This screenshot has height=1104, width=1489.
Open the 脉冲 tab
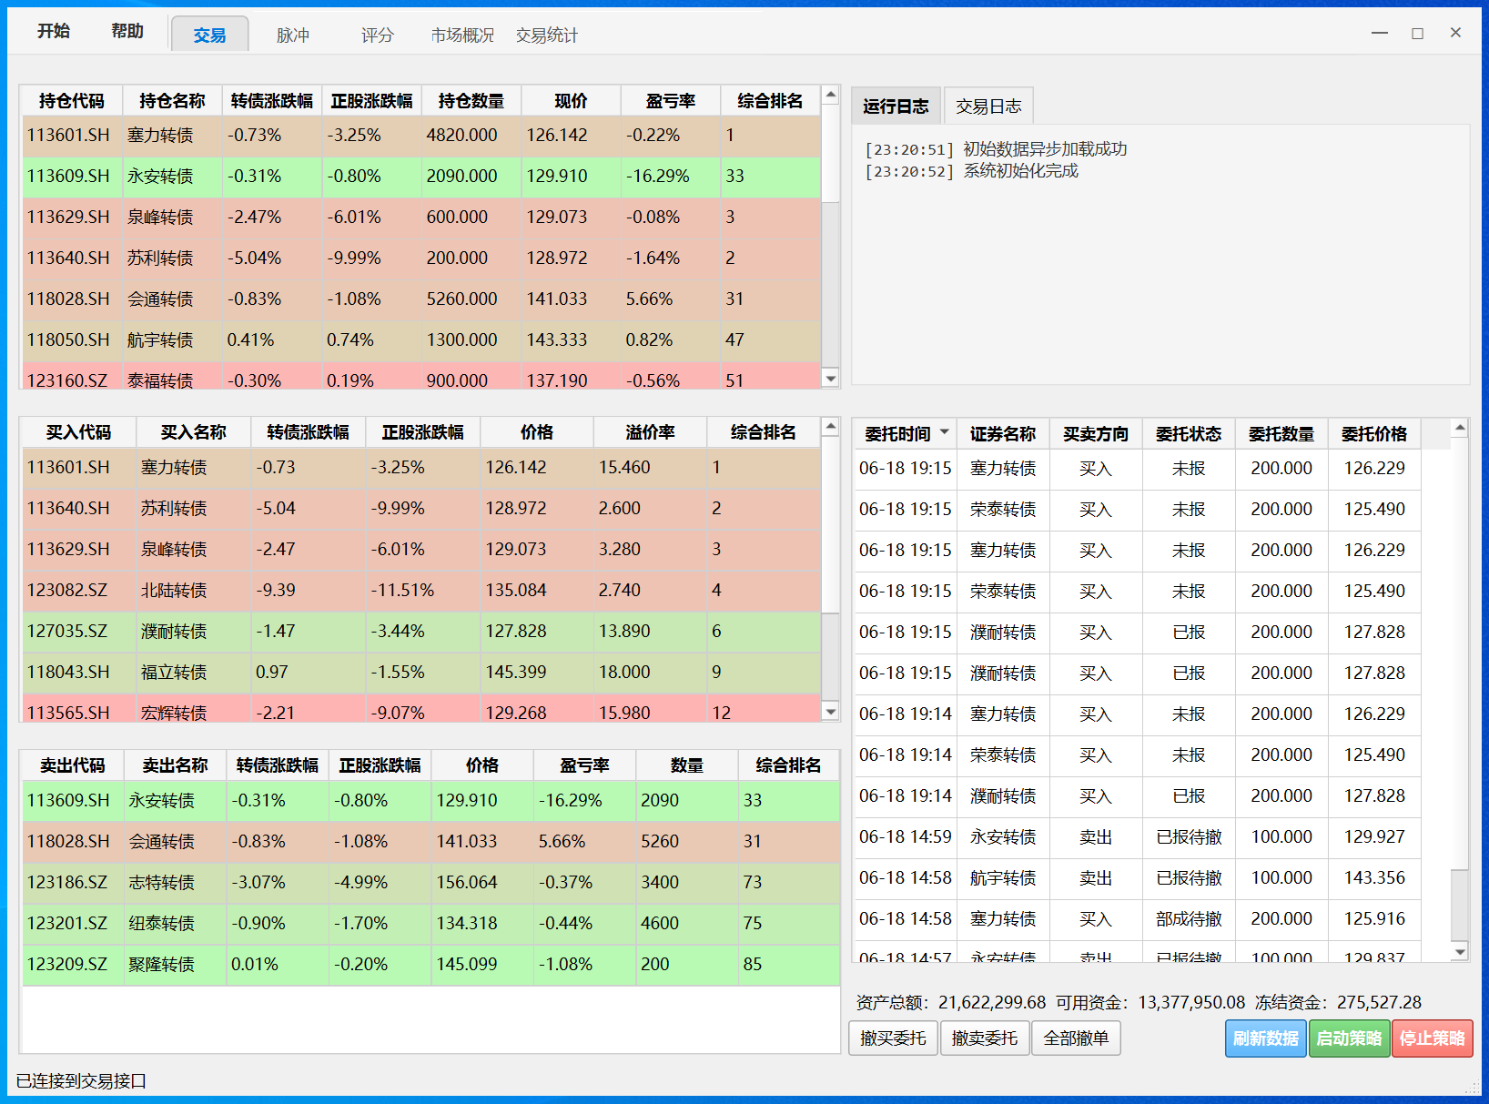coord(292,35)
